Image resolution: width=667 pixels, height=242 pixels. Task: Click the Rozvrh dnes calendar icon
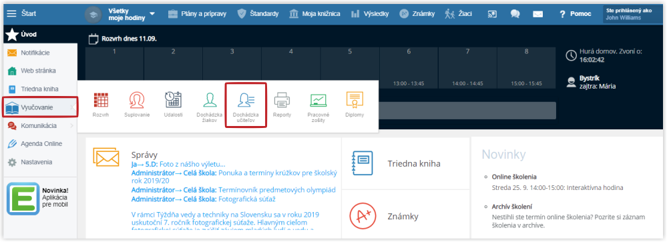93,39
